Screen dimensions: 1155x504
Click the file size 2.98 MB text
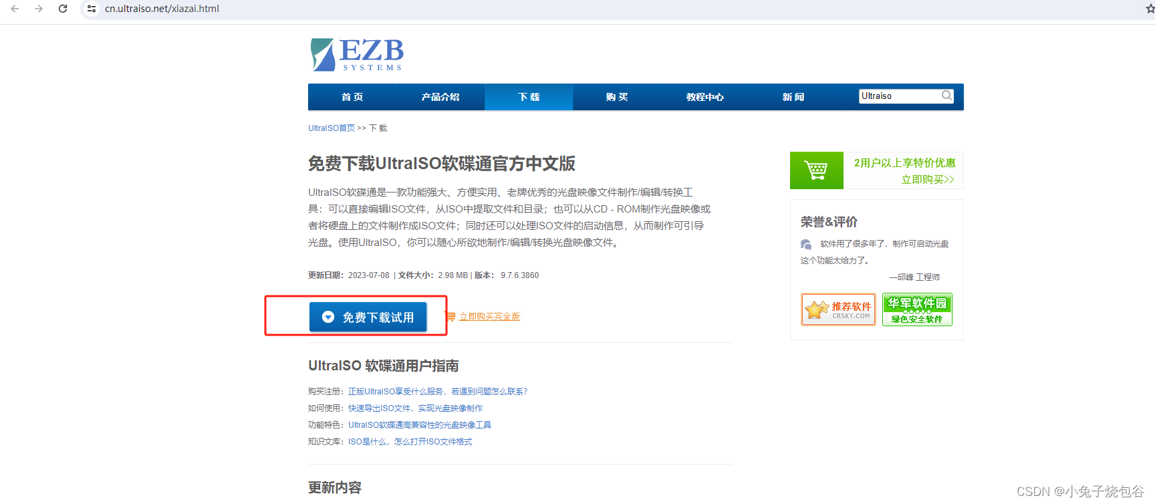453,275
